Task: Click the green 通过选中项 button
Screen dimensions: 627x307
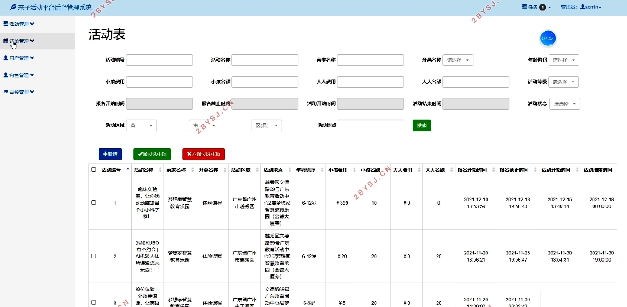Action: tap(152, 154)
